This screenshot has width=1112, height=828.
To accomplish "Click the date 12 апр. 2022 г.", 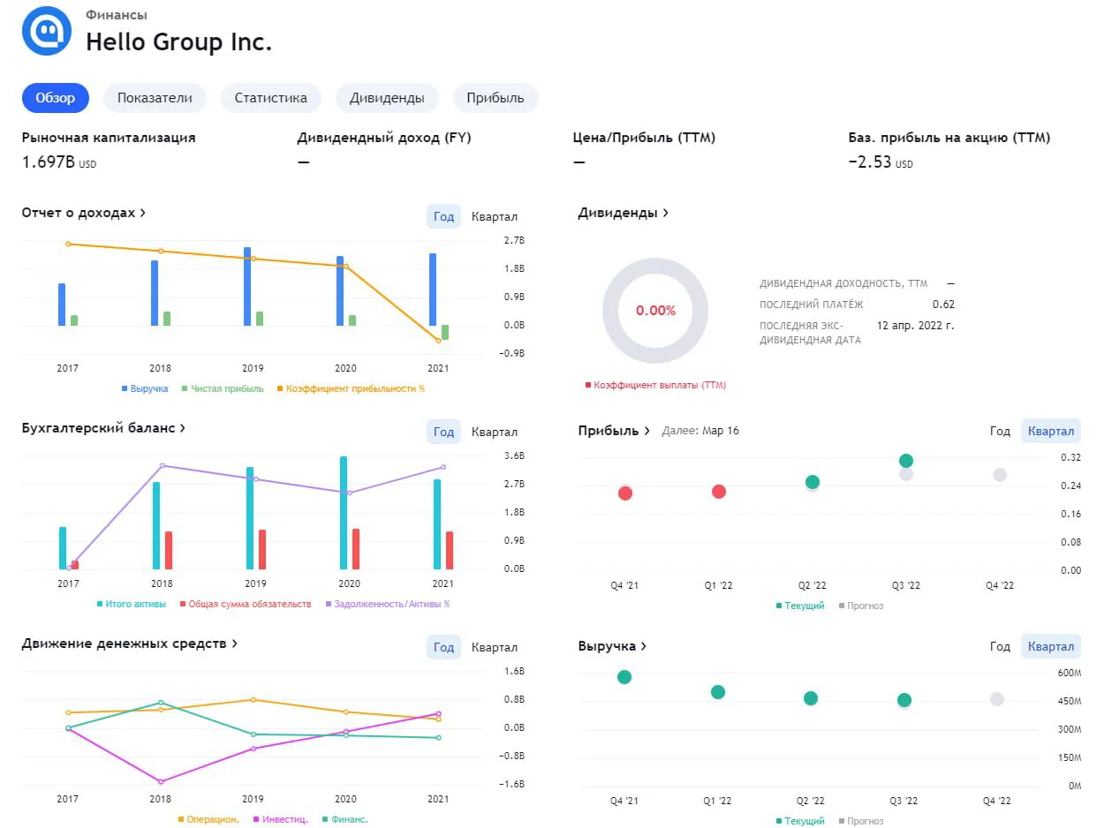I will (915, 326).
